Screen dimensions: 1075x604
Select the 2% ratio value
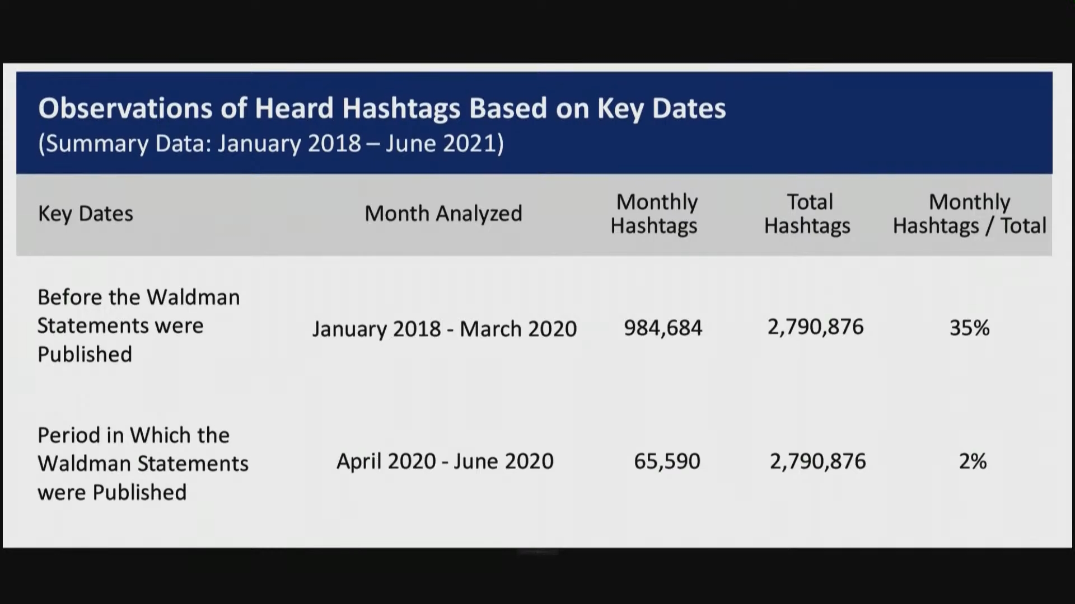point(973,461)
